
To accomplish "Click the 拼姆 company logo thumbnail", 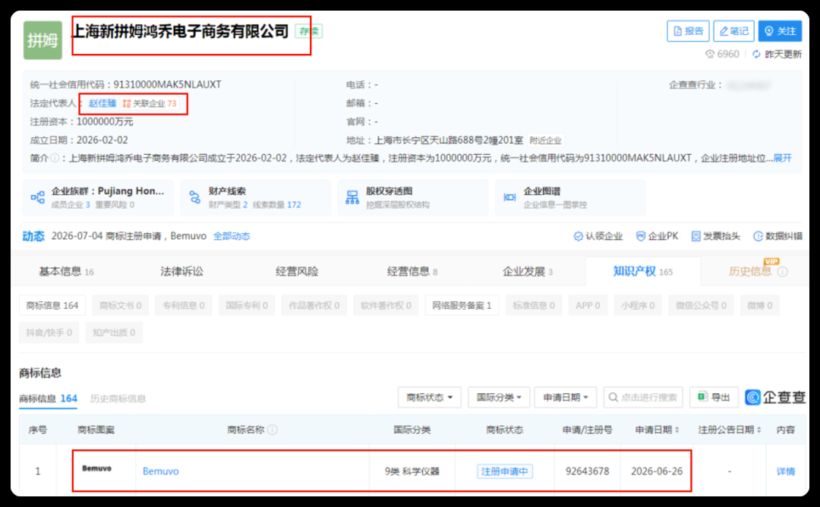I will click(x=43, y=40).
